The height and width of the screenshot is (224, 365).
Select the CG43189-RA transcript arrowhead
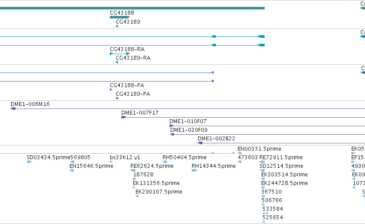tap(117, 62)
